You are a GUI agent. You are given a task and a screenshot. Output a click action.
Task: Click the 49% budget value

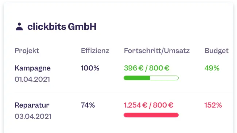(x=212, y=68)
